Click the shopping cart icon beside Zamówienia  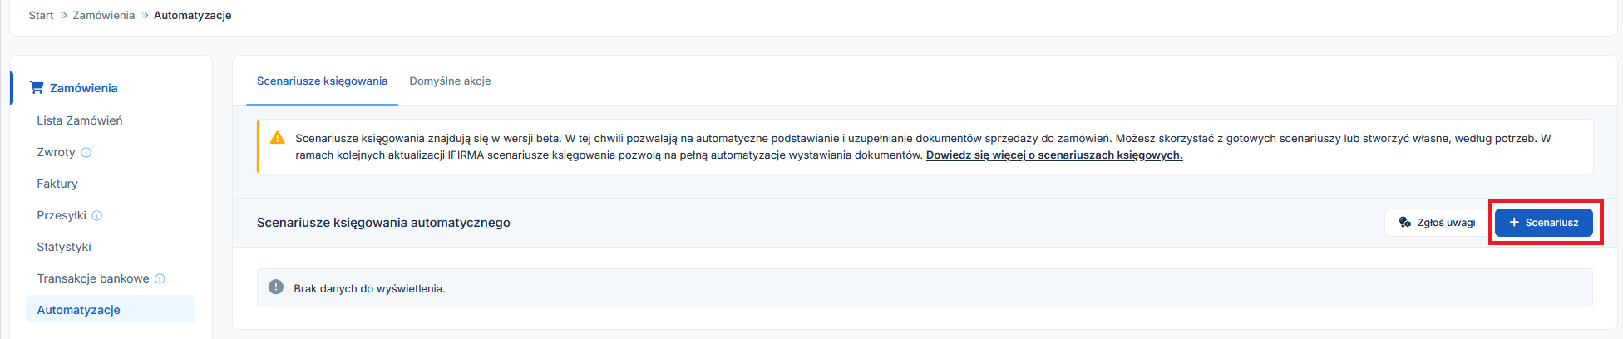37,88
